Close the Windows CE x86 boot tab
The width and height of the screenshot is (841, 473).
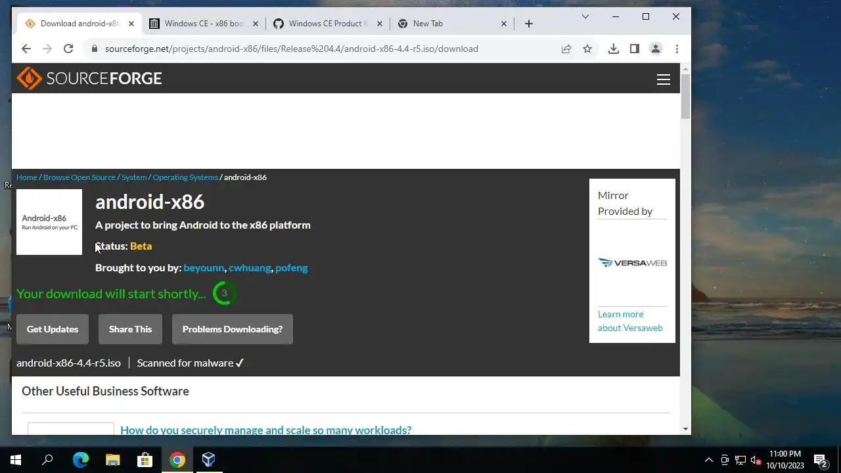click(x=256, y=24)
